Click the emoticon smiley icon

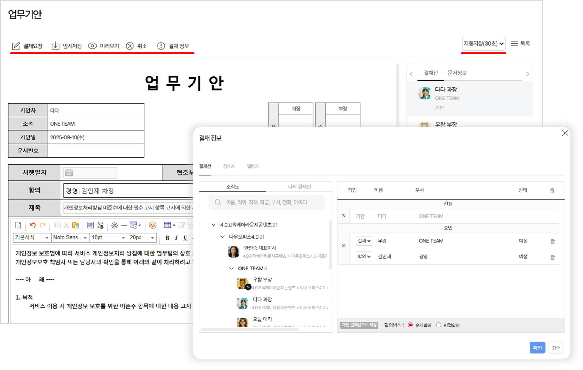pos(153,225)
